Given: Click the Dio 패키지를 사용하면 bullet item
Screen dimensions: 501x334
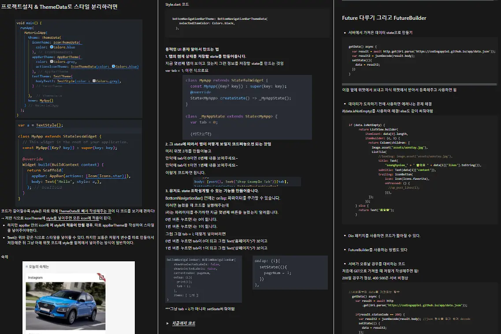Looking at the screenshot, I should click(384, 236).
